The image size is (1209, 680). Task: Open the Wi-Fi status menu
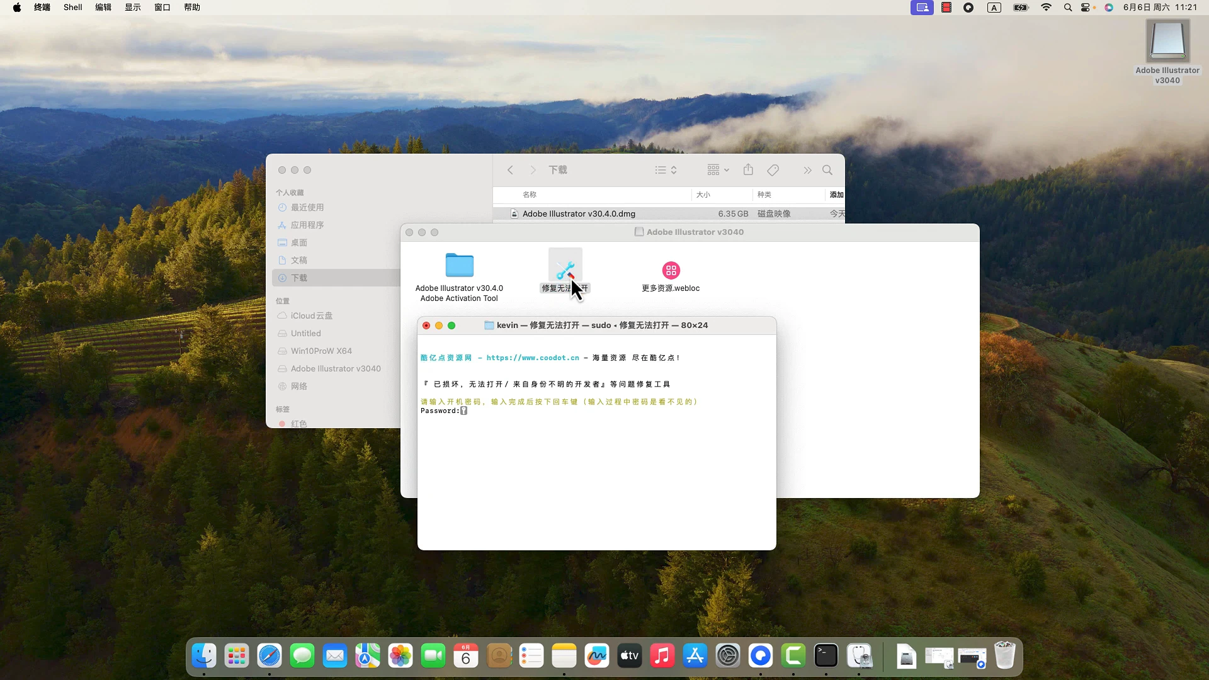1047,8
